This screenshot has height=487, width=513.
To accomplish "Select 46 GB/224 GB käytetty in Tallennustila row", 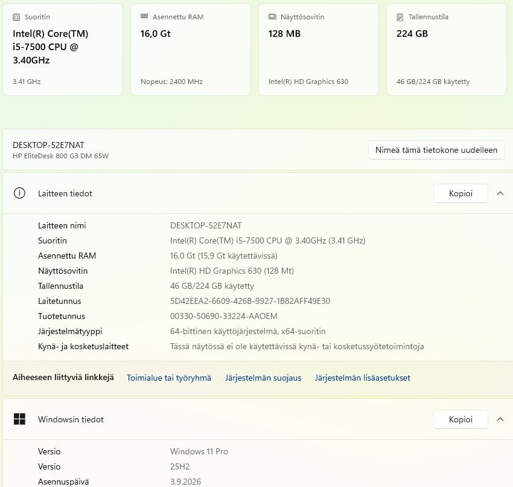I will [212, 286].
